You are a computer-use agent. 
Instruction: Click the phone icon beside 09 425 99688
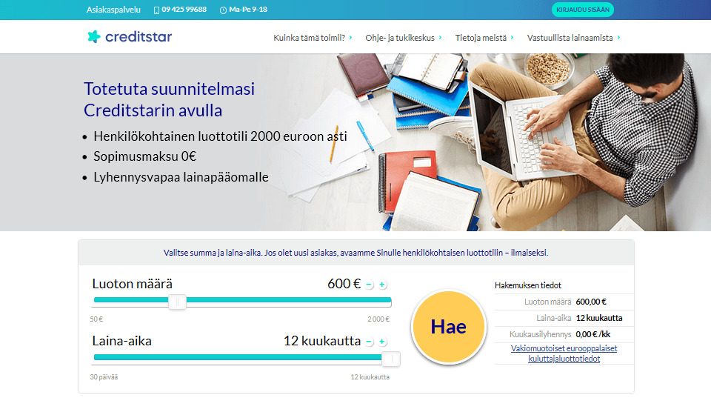coord(156,10)
